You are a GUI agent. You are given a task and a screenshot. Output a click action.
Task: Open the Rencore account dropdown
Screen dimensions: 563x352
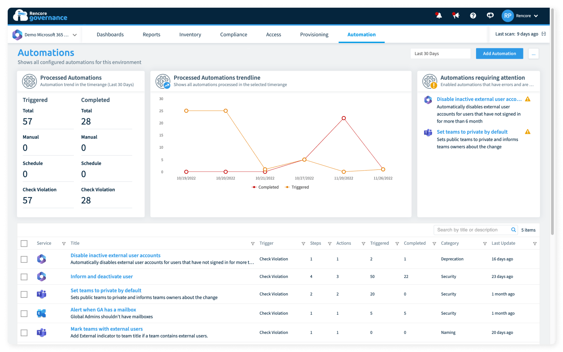(527, 16)
